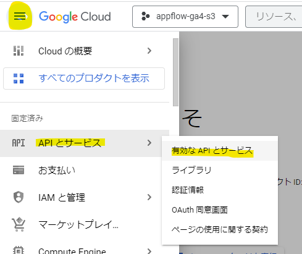Click the 固定済み section label
Image resolution: width=302 pixels, height=254 pixels.
point(27,119)
